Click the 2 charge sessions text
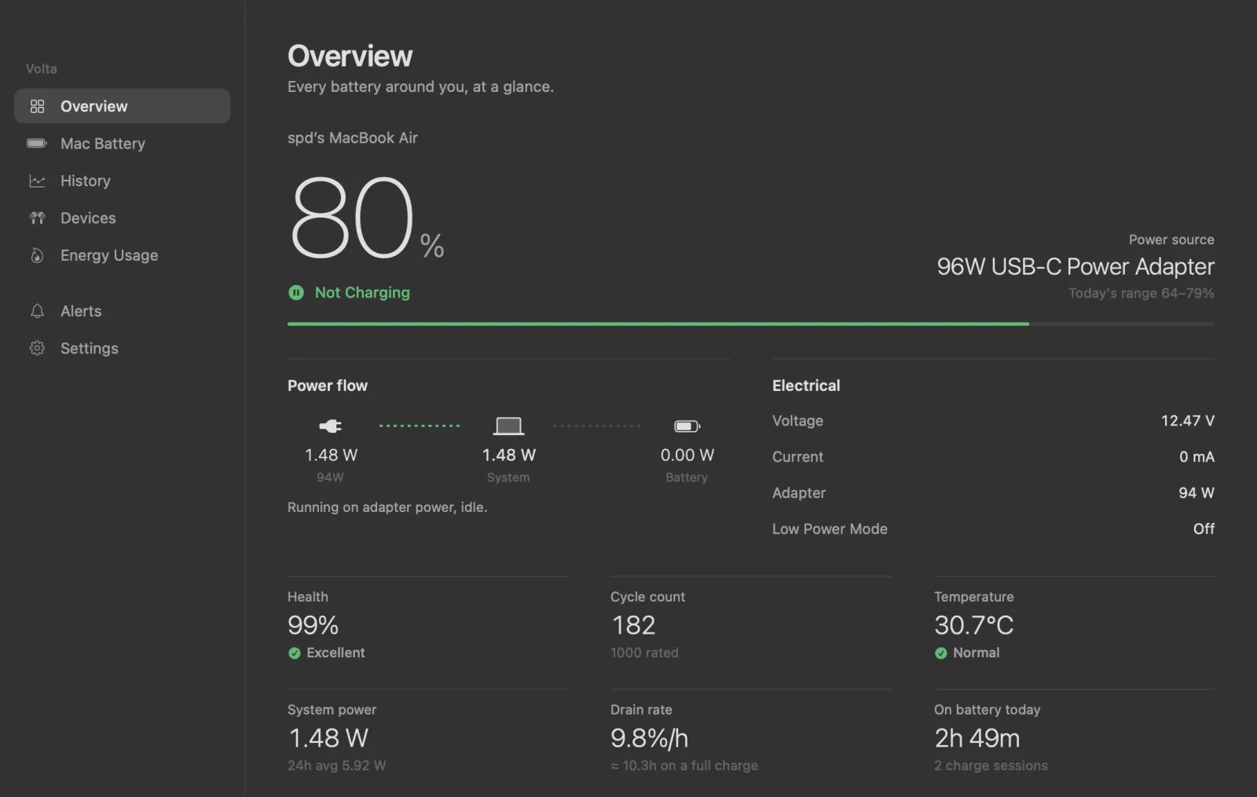1257x797 pixels. [991, 766]
